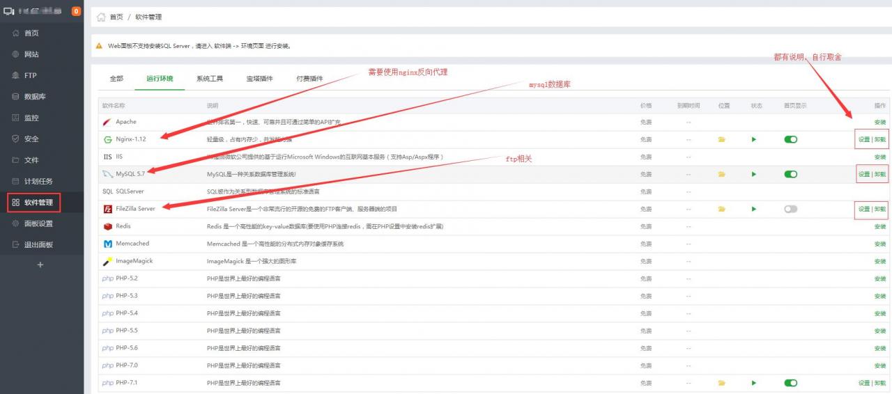Click the Nginx-1.12 green status play icon
892x394 pixels.
coord(753,139)
